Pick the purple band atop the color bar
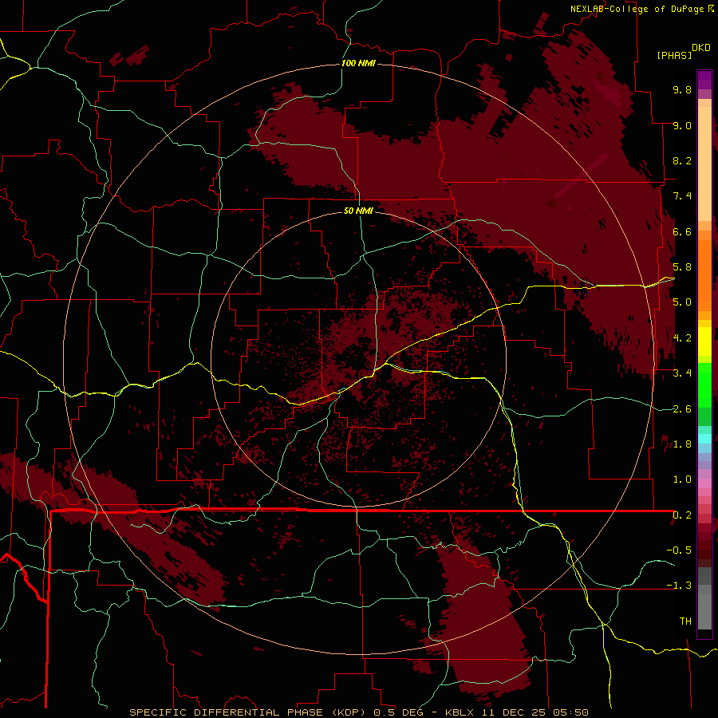This screenshot has width=718, height=718. 704,80
